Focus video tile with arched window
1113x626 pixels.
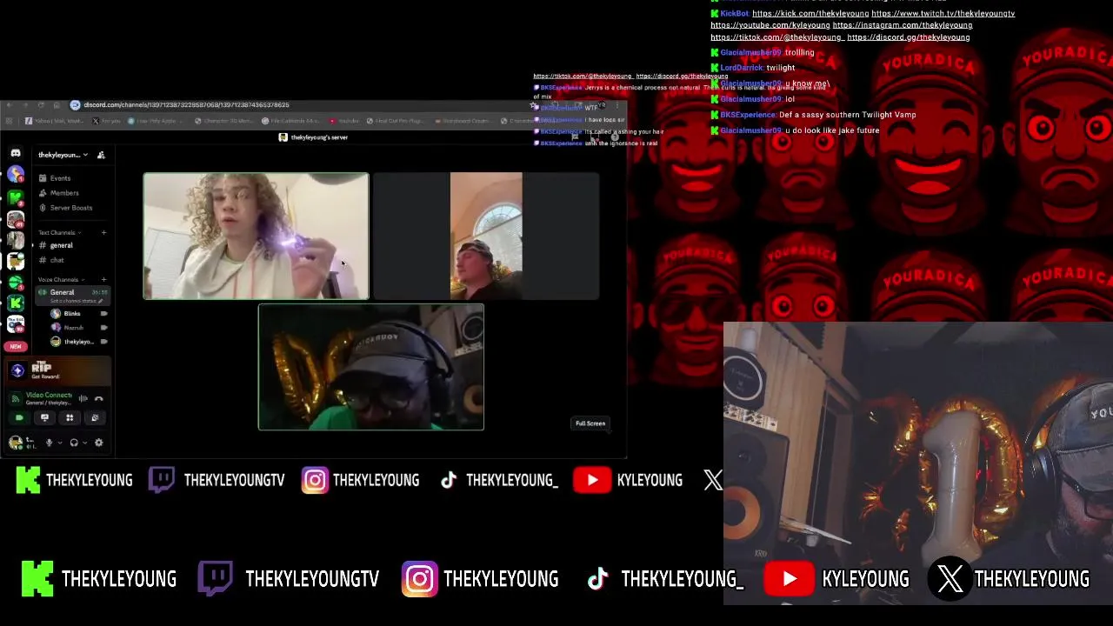click(486, 236)
